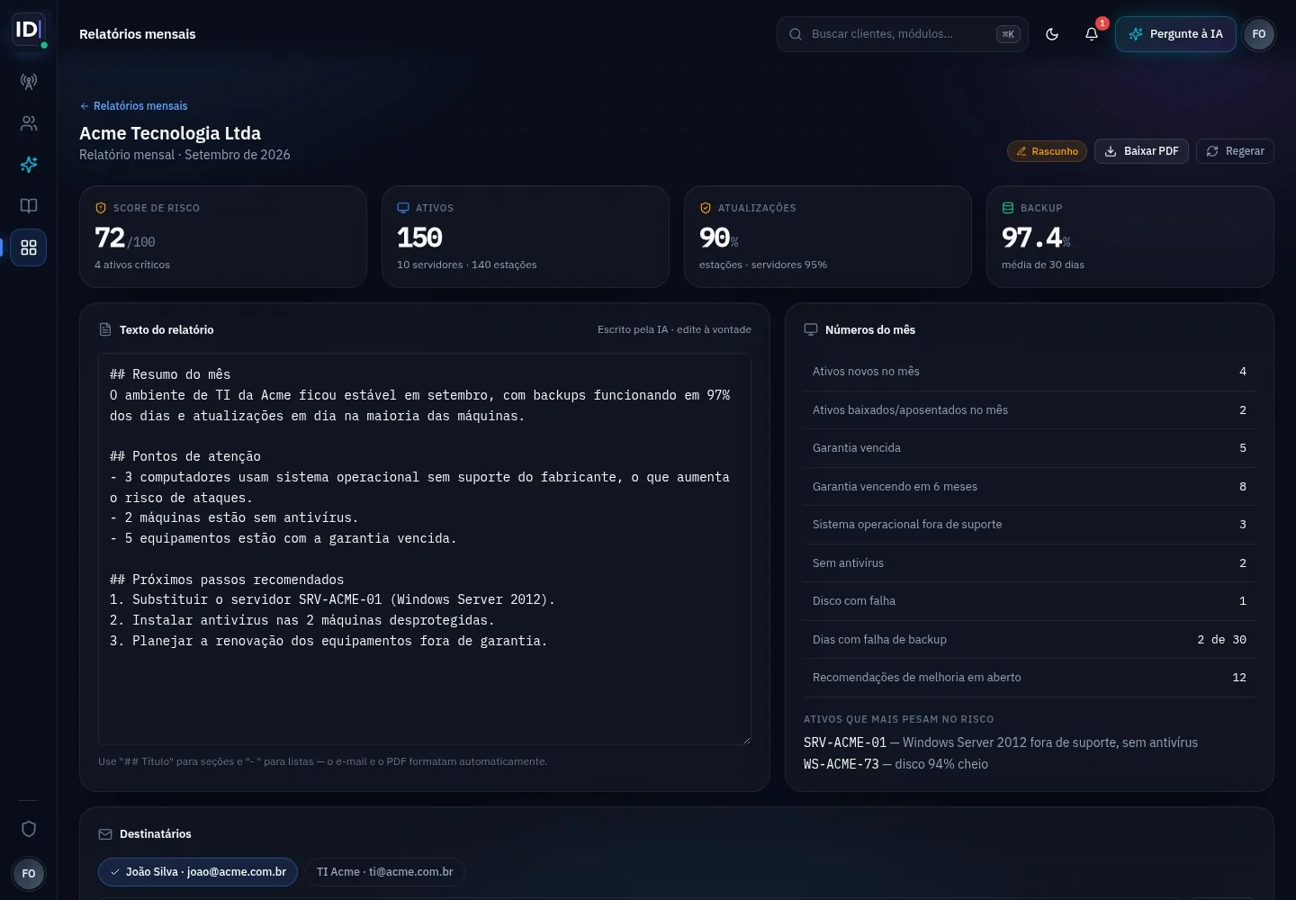Click the Garantia vencida row

(1030, 448)
